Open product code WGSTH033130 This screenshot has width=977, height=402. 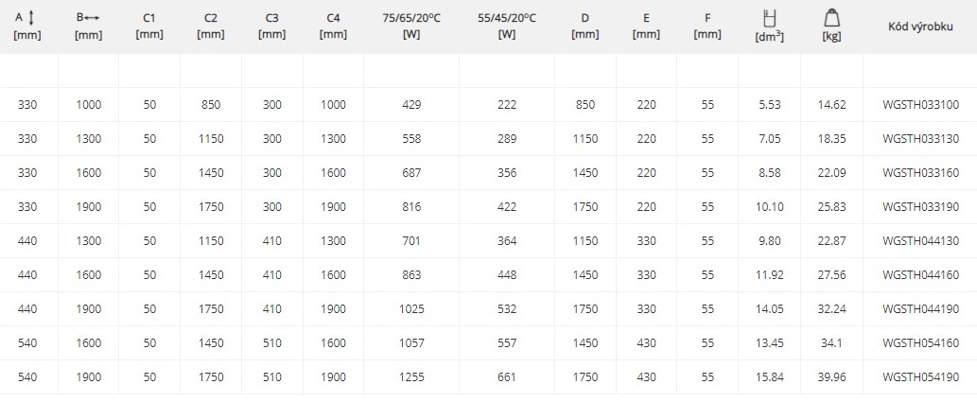pyautogui.click(x=919, y=139)
